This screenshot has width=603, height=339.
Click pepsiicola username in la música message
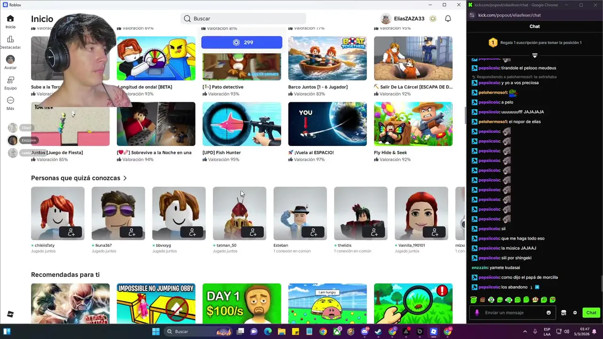point(489,248)
